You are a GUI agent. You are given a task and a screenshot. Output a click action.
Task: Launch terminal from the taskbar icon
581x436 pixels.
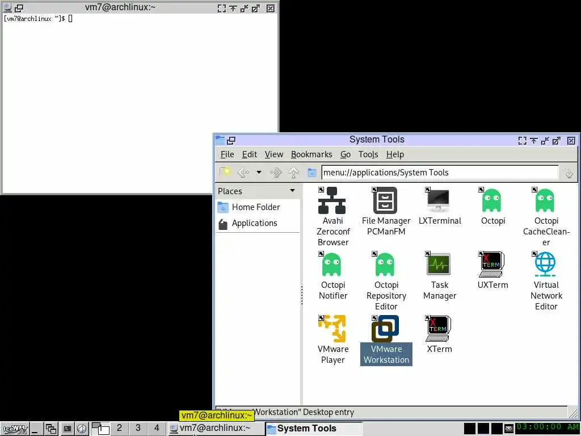(67, 429)
